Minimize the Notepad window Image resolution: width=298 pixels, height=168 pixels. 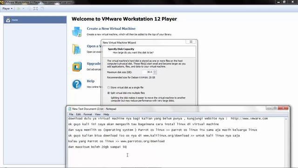pos(269,108)
